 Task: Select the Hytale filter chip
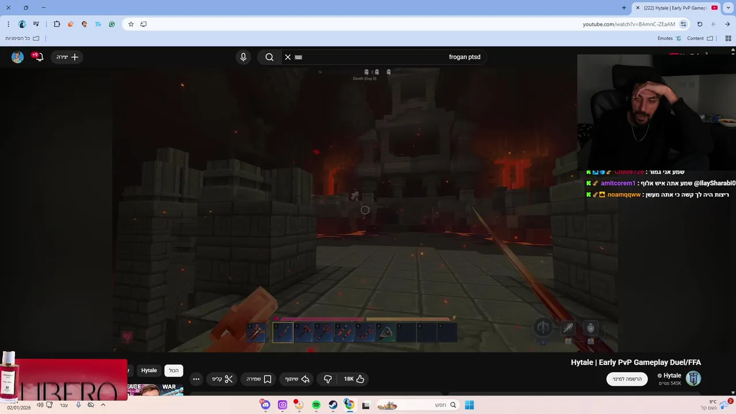pos(149,370)
